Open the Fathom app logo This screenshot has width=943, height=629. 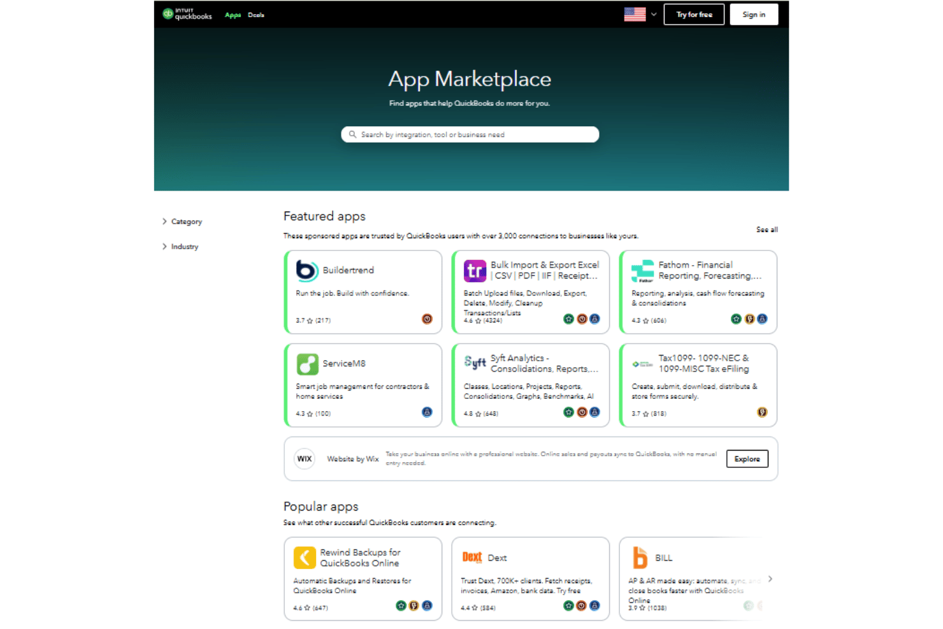pos(642,271)
